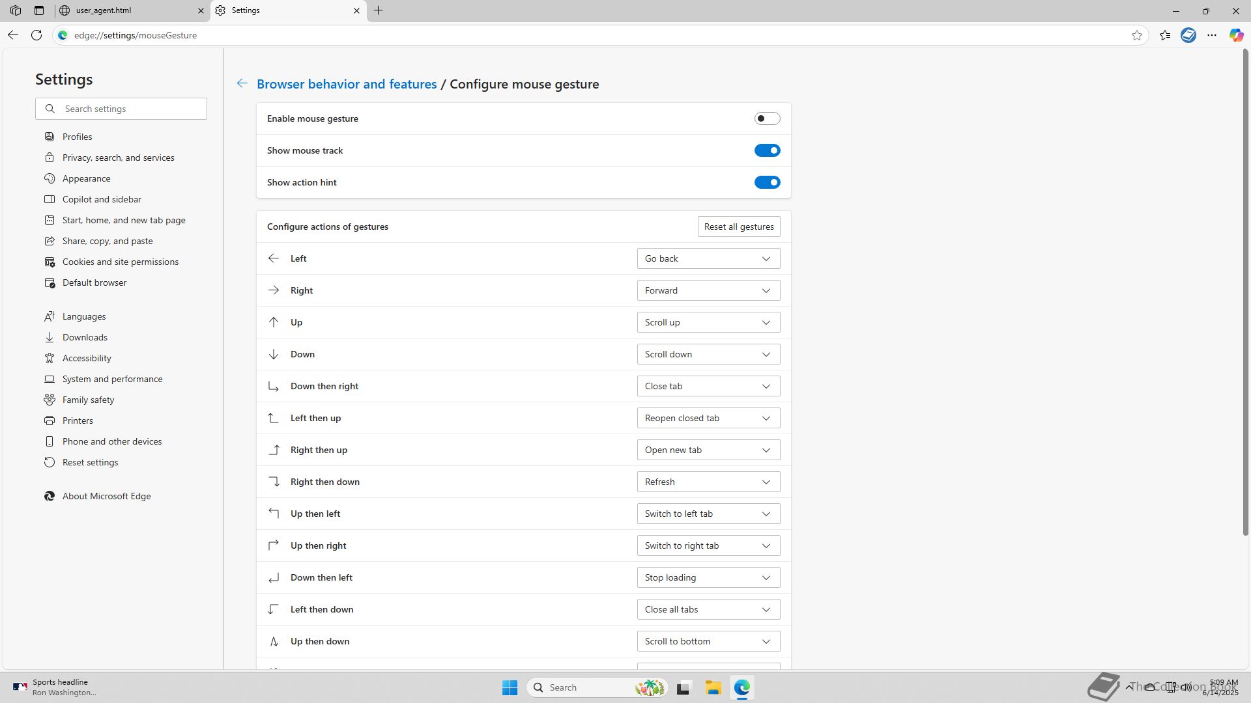Click Reset all gestures button
The height and width of the screenshot is (703, 1251).
click(x=738, y=227)
